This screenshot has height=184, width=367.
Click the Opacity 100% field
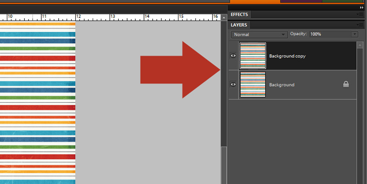click(330, 34)
